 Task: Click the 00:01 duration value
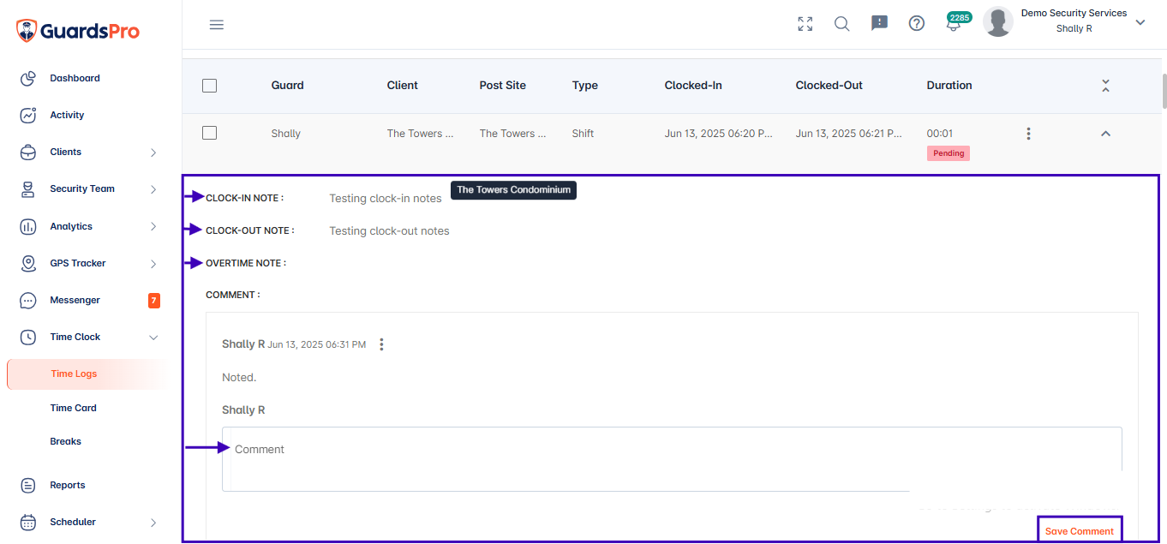pyautogui.click(x=940, y=134)
